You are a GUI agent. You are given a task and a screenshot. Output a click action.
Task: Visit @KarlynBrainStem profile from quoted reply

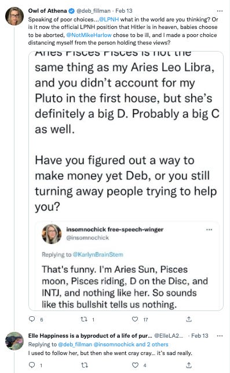[x=98, y=254]
